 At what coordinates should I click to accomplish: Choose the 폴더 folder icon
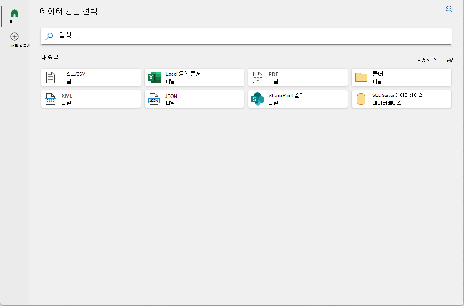(x=361, y=77)
